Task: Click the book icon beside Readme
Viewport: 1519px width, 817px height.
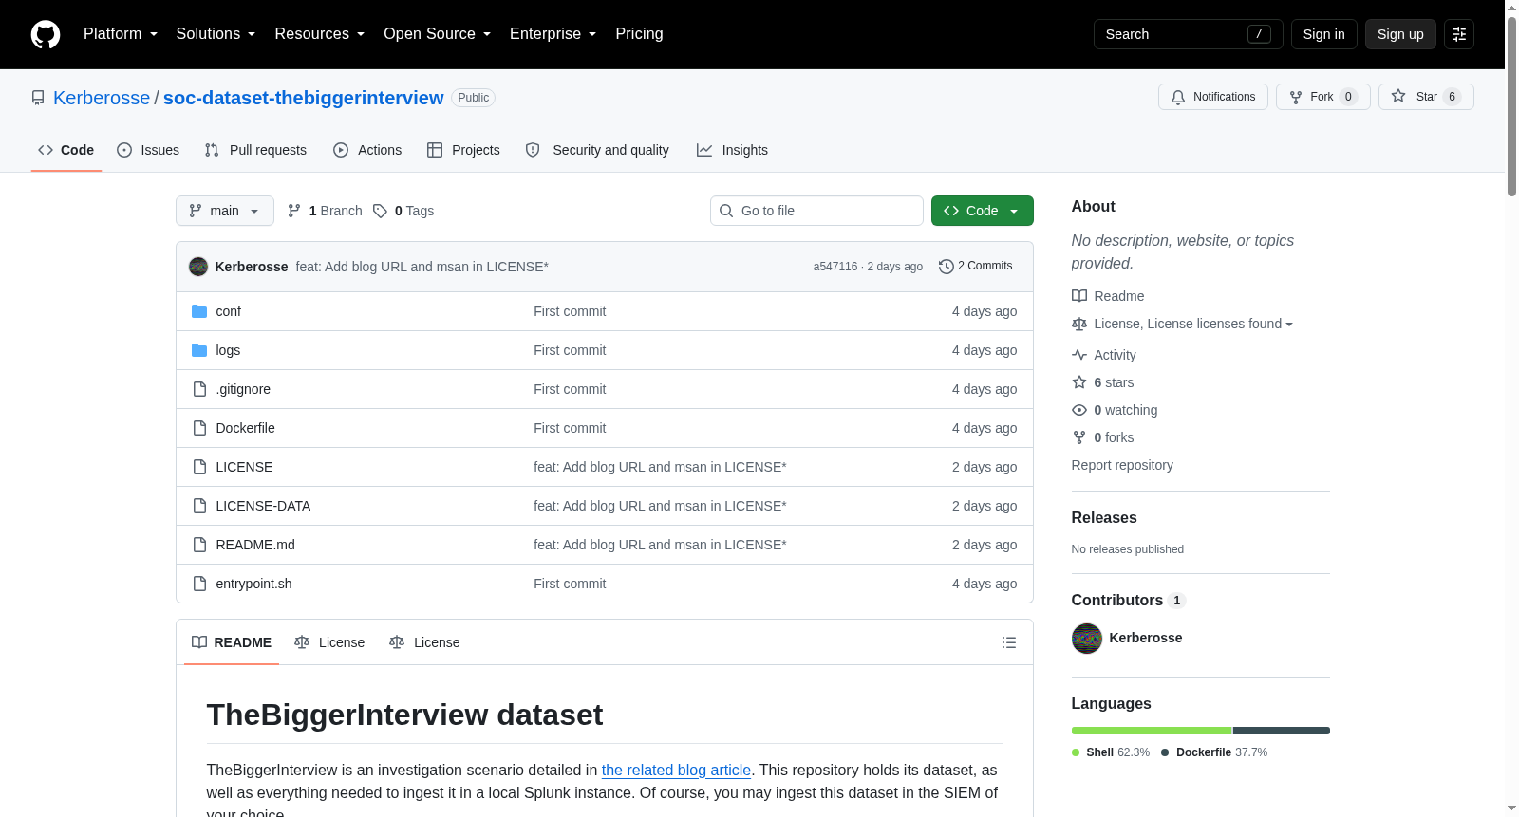Action: 1079,296
